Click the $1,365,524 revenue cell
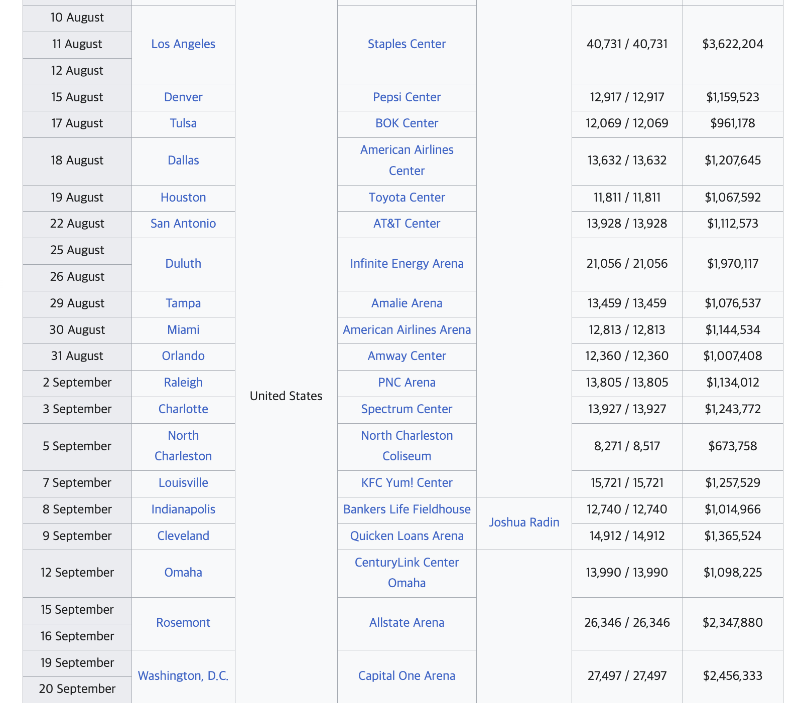The image size is (803, 703). 733,536
